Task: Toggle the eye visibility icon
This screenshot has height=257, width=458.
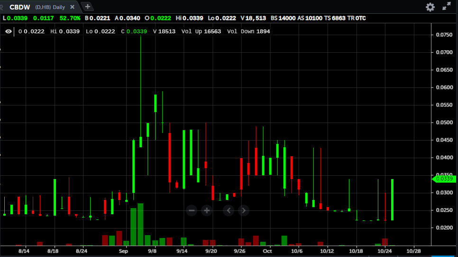Action: [9, 31]
